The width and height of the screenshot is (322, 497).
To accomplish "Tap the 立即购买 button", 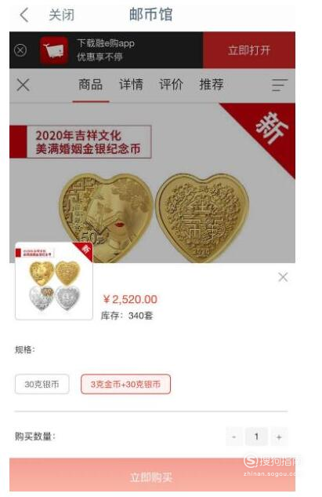I will tap(152, 475).
